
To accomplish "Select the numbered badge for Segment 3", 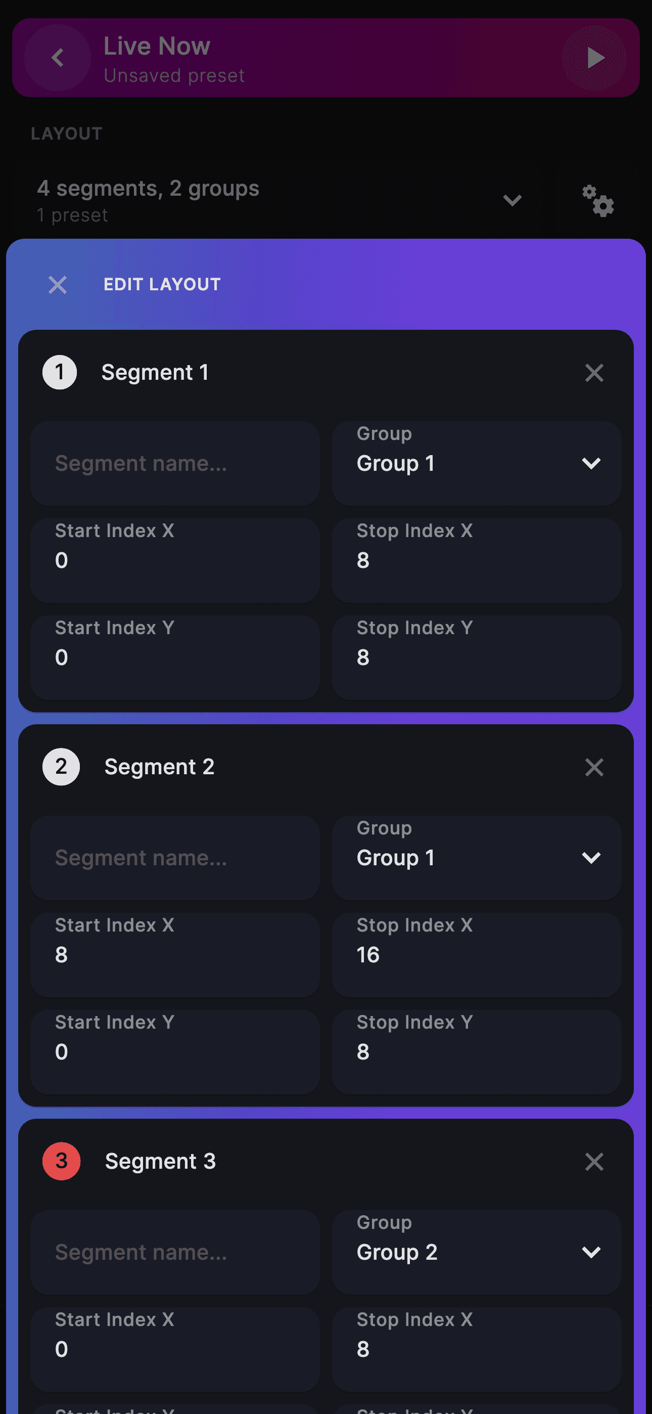I will (61, 1161).
